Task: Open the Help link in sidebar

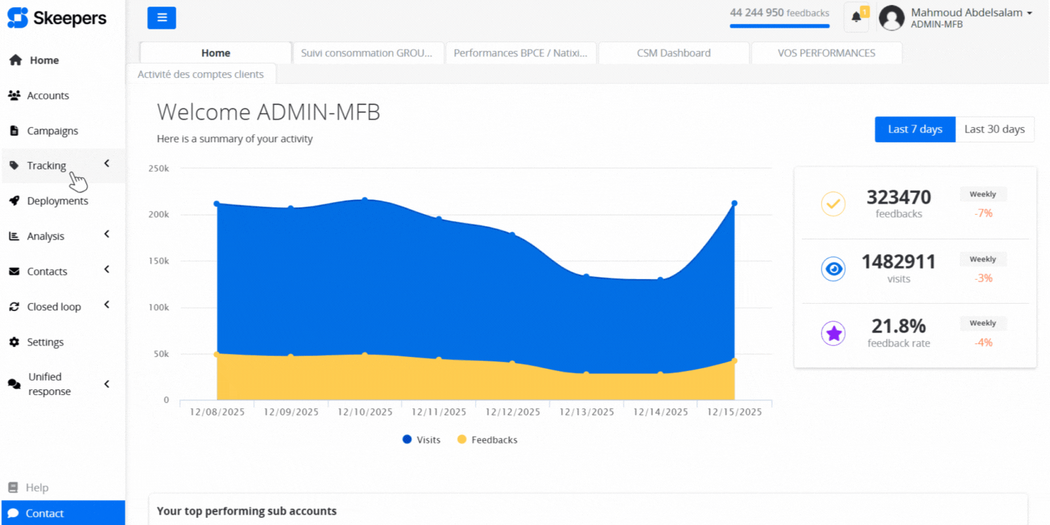Action: point(37,488)
